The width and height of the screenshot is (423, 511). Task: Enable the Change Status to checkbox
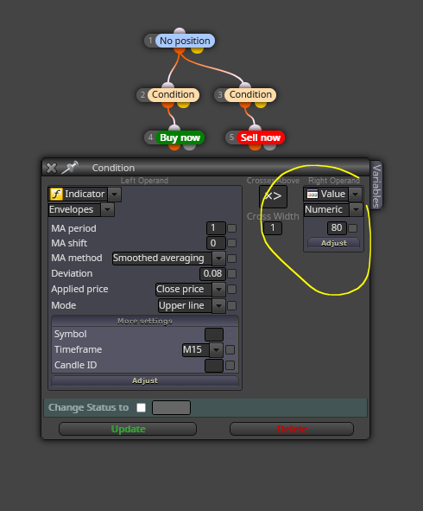[x=142, y=408]
